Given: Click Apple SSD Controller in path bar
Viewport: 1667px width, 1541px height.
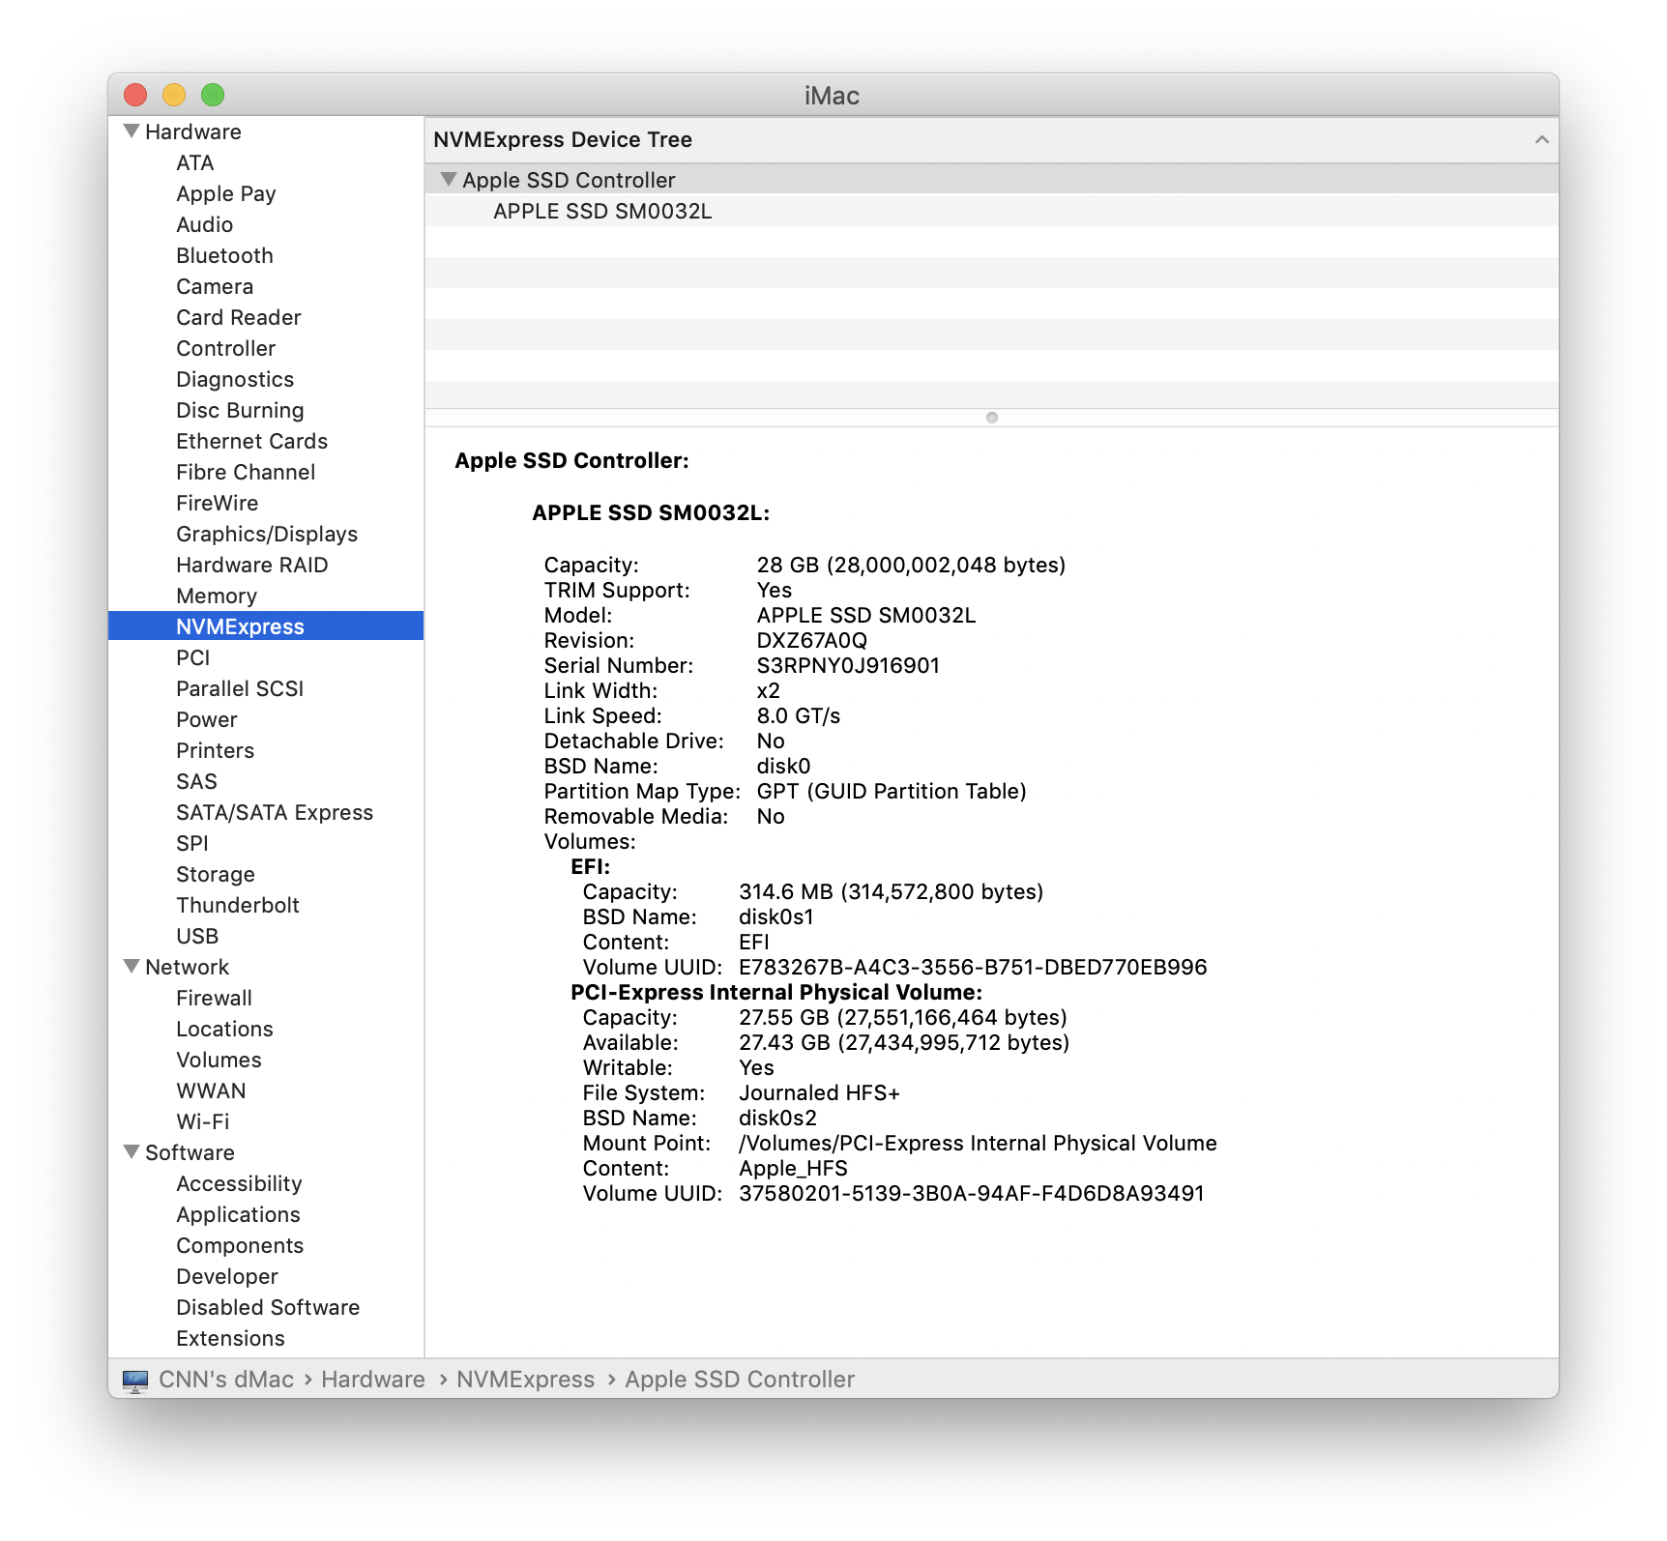Looking at the screenshot, I should coord(740,1380).
